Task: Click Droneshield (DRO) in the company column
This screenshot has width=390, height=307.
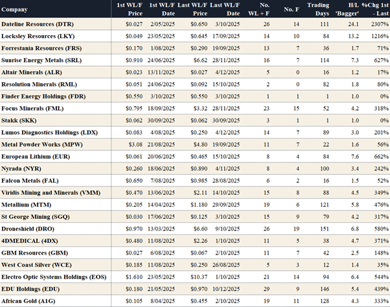Action: point(28,229)
